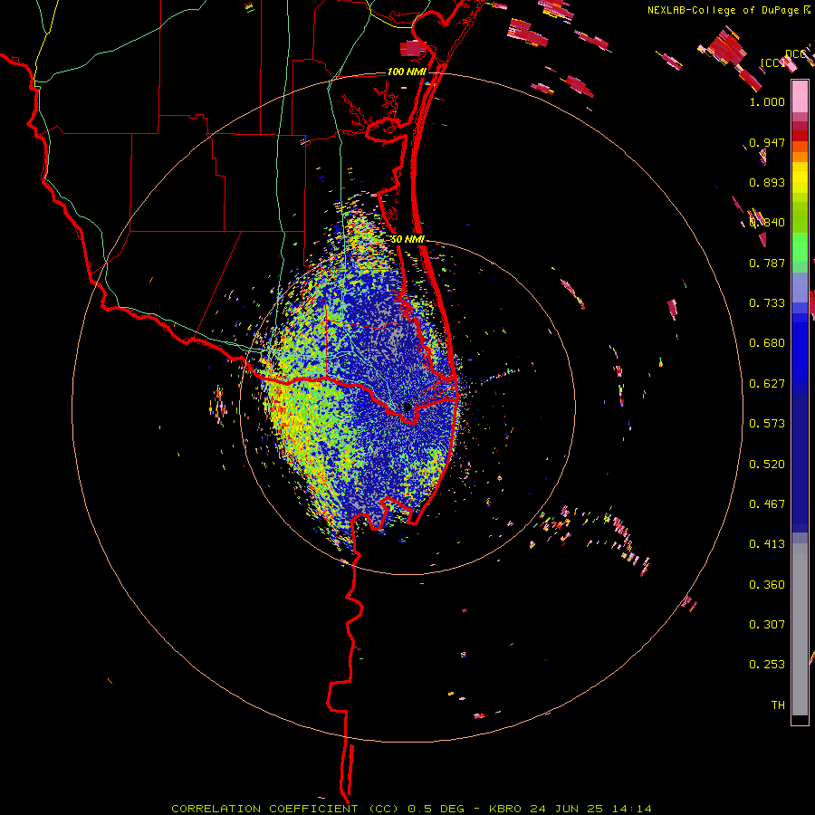
Task: Click the 0.307 color scale value
Action: 767,625
